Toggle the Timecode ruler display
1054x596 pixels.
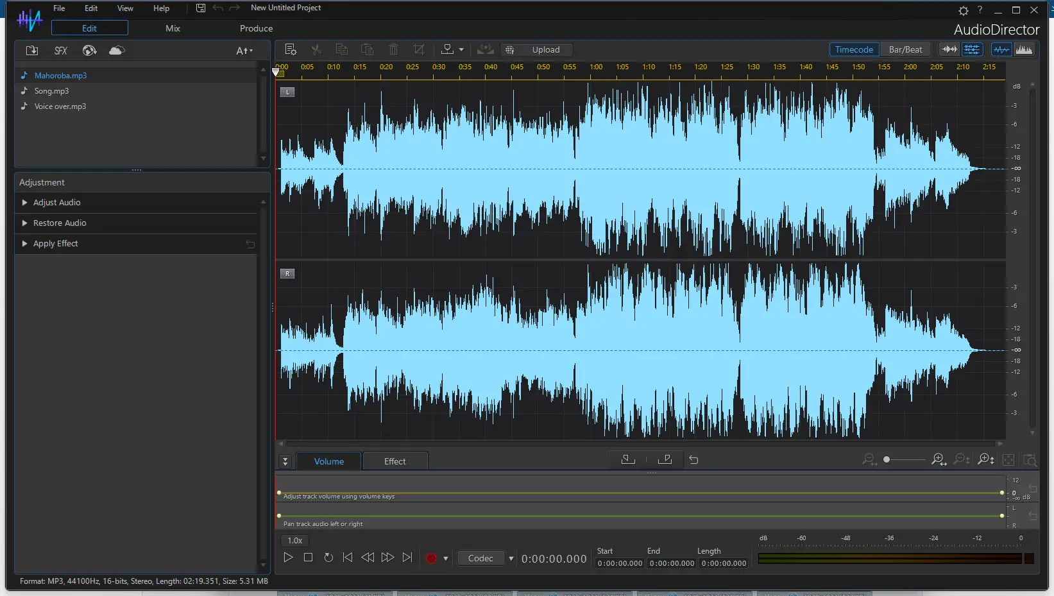click(854, 49)
